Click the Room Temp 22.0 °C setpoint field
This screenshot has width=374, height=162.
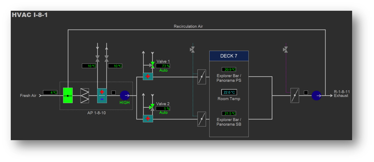click(229, 92)
